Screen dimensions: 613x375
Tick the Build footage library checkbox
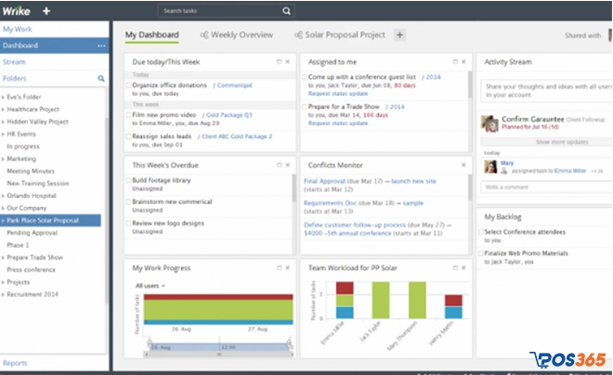pyautogui.click(x=128, y=179)
